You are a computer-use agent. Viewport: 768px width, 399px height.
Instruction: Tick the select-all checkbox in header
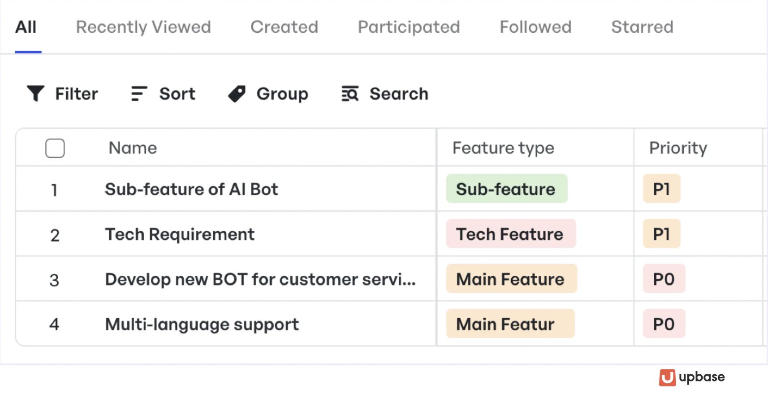[x=55, y=148]
